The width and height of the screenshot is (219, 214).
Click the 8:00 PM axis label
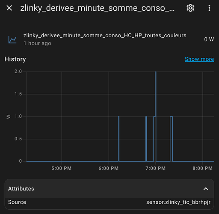tap(202, 168)
